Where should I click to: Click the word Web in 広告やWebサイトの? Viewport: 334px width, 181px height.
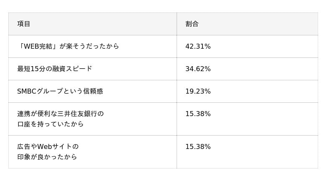tap(45, 146)
